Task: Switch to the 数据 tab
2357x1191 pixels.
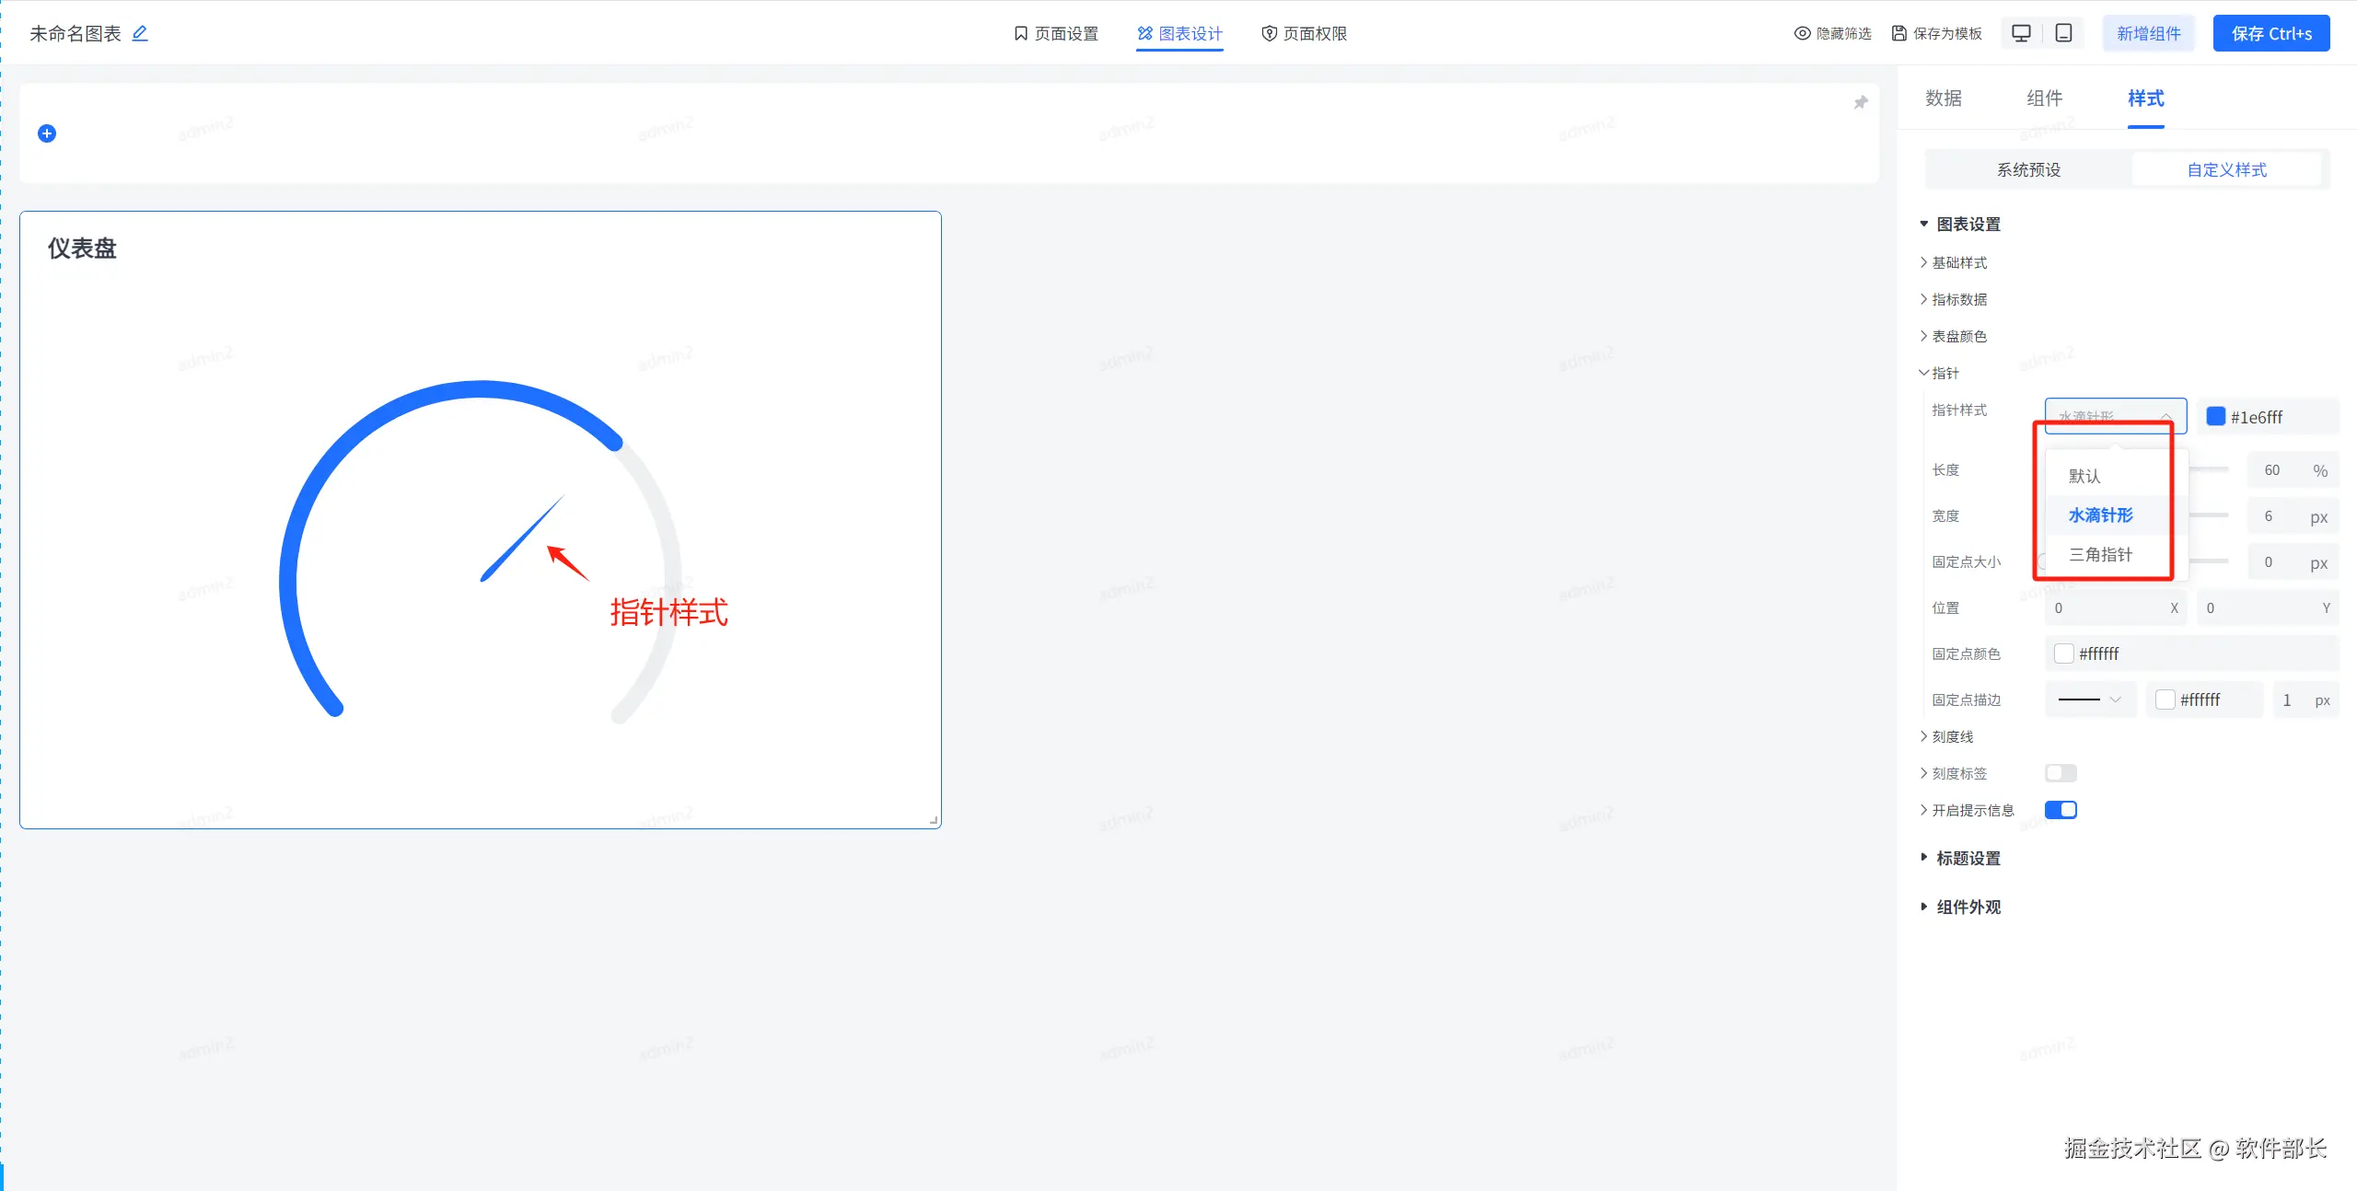Action: (1943, 98)
